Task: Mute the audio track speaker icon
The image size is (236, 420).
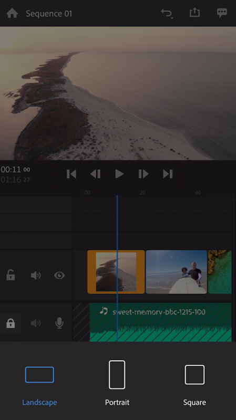Action: tap(36, 323)
